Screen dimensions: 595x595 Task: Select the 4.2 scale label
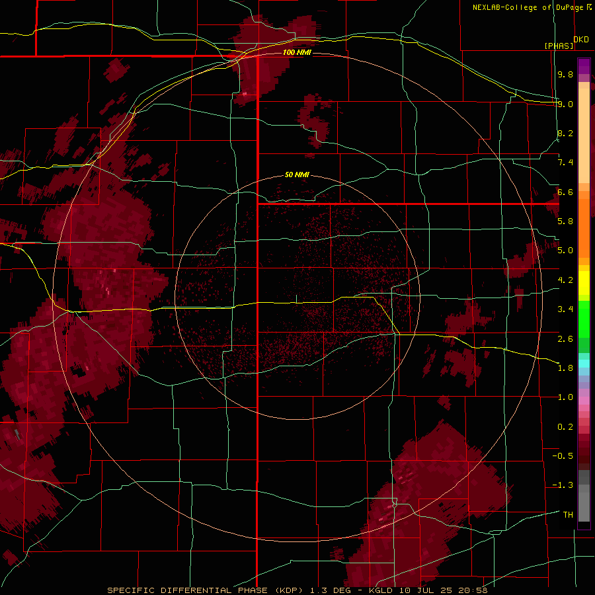tap(565, 280)
